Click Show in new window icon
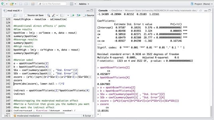Screen dimensions: 214x120 coord(15,15)
